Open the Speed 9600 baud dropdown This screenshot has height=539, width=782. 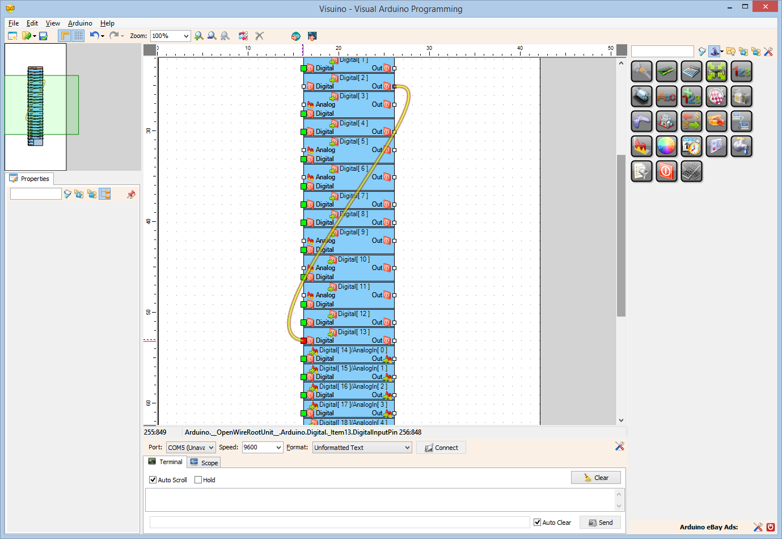(x=263, y=448)
